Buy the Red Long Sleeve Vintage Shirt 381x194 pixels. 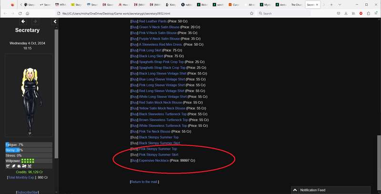click(134, 91)
